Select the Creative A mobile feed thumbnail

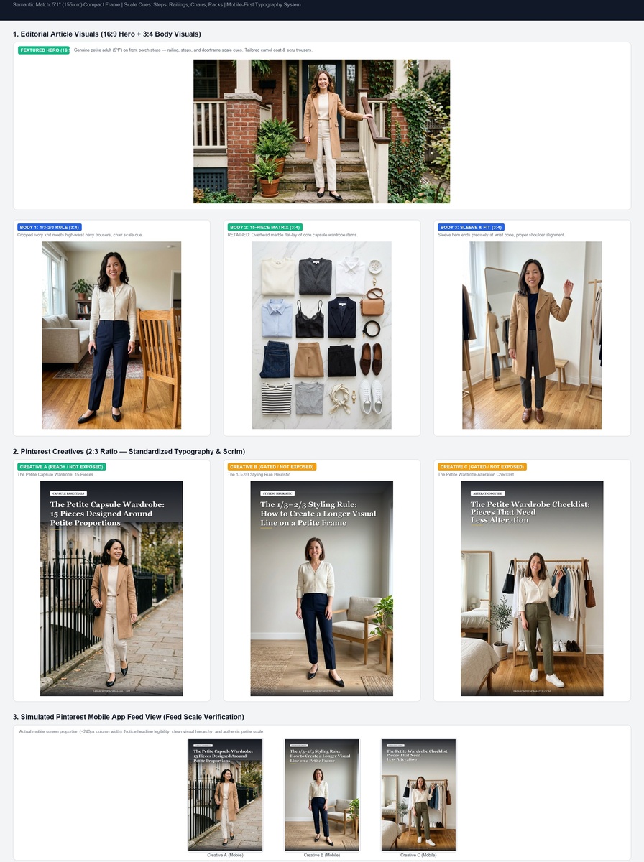coord(226,794)
